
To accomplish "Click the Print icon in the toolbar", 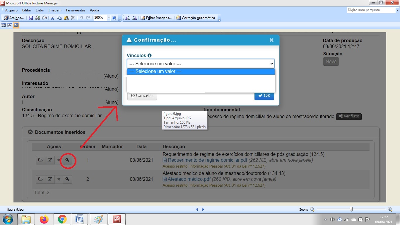I will pyautogui.click(x=37, y=18).
